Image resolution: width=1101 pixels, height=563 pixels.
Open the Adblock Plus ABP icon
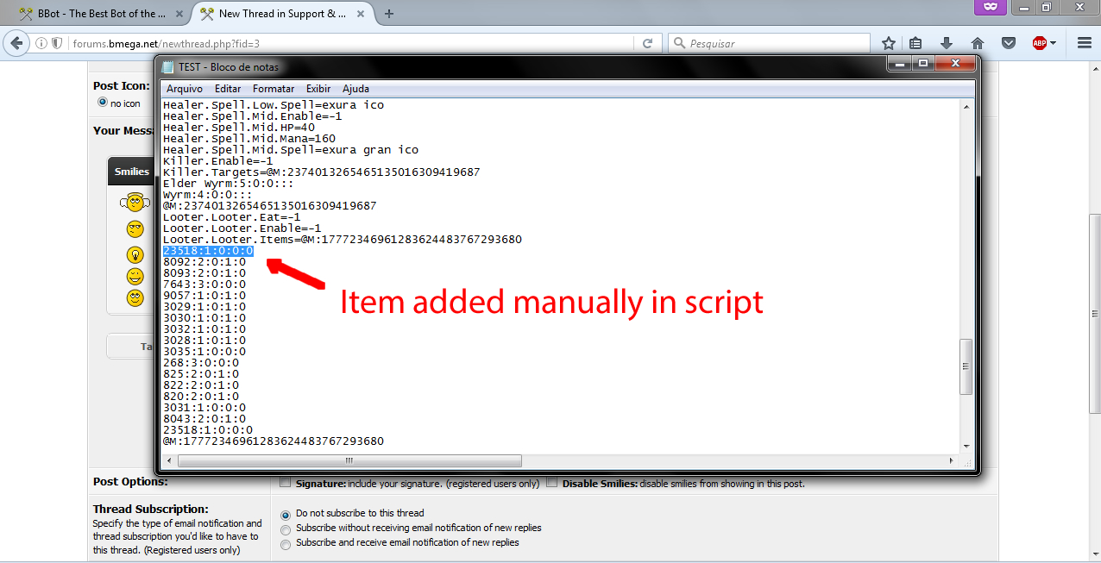tap(1040, 43)
